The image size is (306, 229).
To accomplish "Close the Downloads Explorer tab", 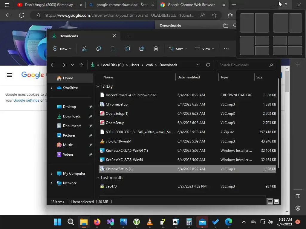I will pyautogui.click(x=114, y=36).
